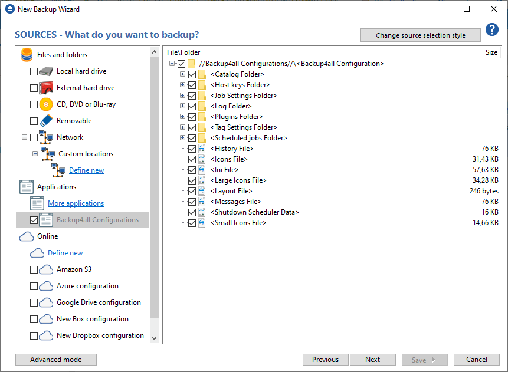Image resolution: width=508 pixels, height=372 pixels.
Task: Click the Applications window icon
Action: pyautogui.click(x=27, y=187)
